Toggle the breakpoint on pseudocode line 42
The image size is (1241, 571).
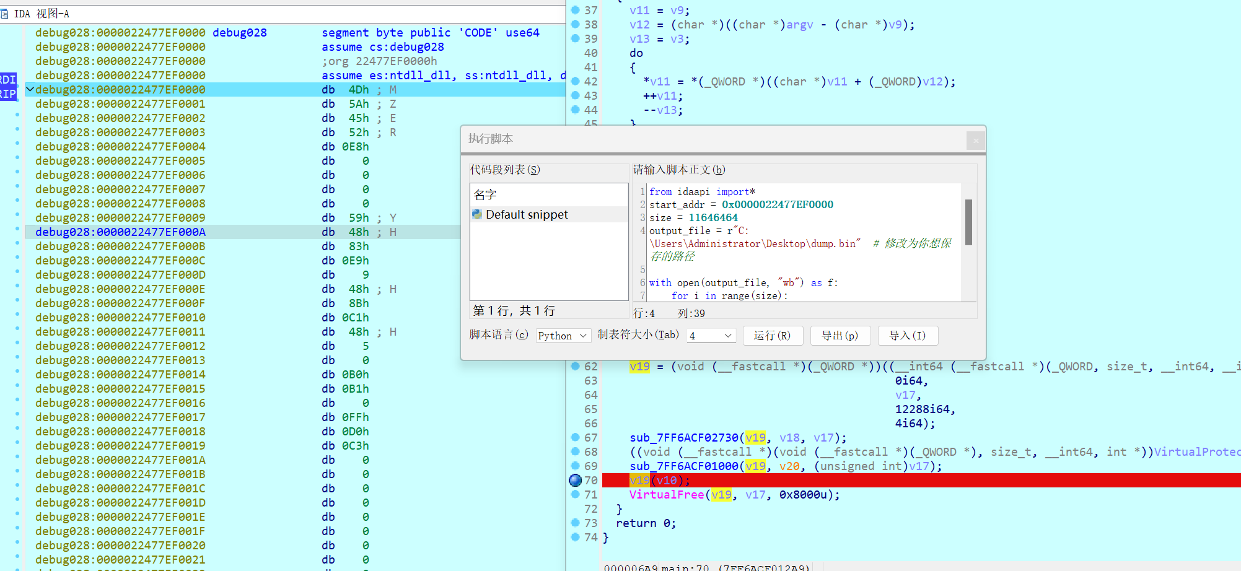[x=575, y=81]
